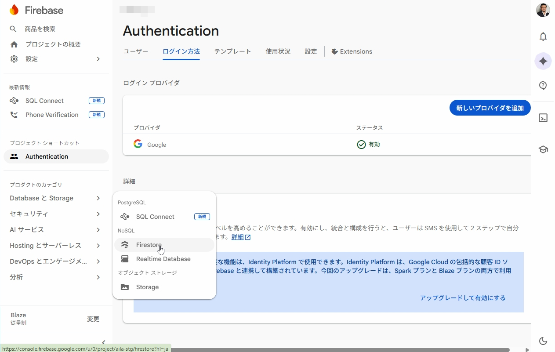
Task: Click the Authentication people icon
Action: point(14,156)
